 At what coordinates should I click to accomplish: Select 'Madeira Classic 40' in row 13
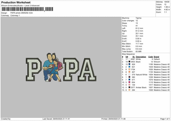[162, 90]
